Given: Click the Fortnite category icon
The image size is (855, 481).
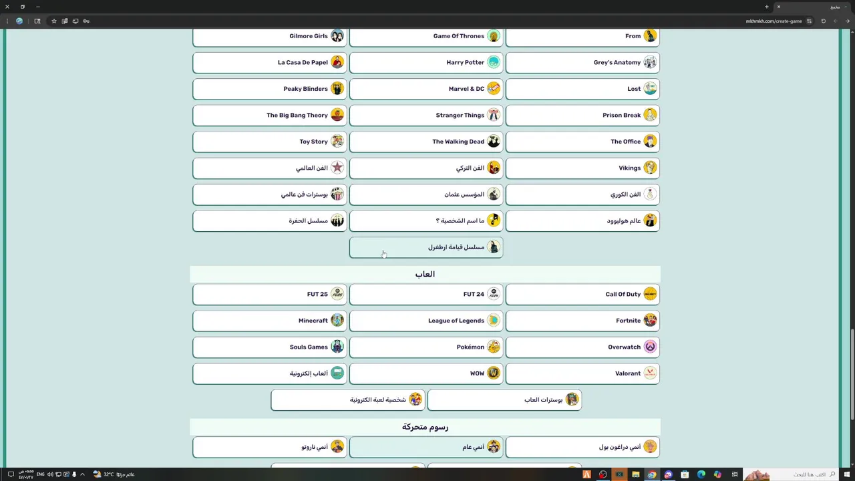Looking at the screenshot, I should (x=650, y=321).
